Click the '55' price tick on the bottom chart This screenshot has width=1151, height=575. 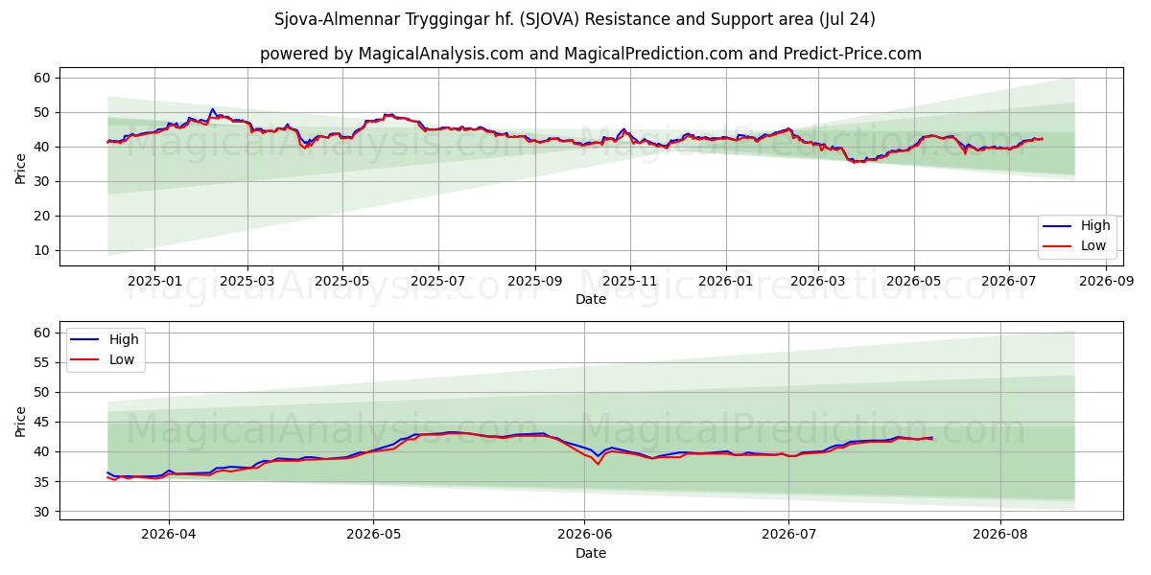tap(44, 362)
